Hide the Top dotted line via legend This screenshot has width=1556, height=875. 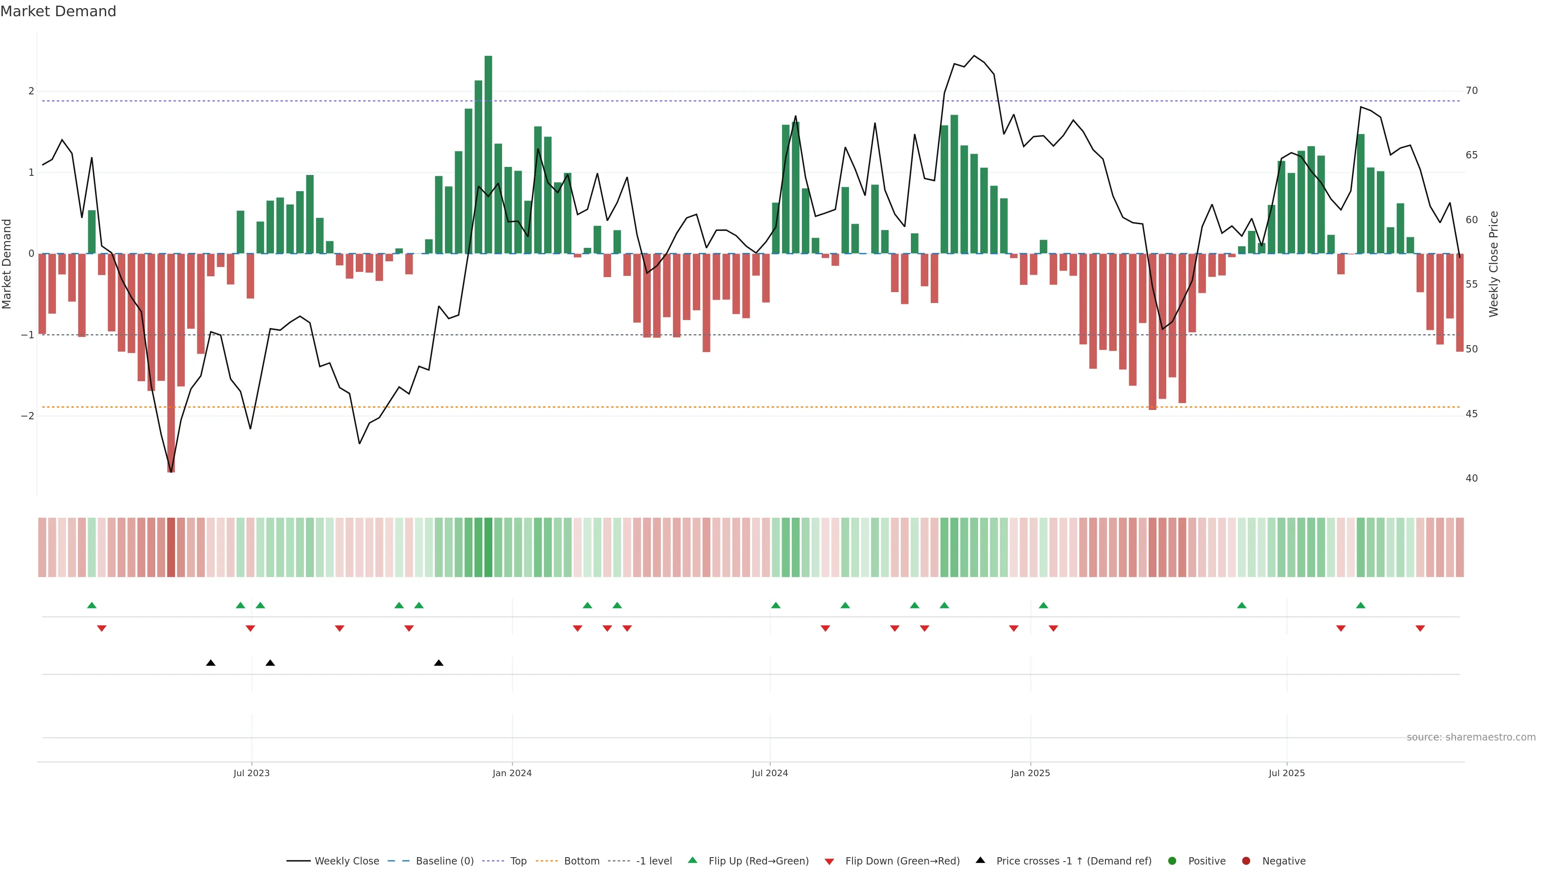(518, 860)
